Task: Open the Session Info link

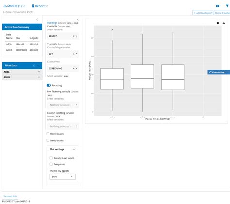Action: pos(10,196)
